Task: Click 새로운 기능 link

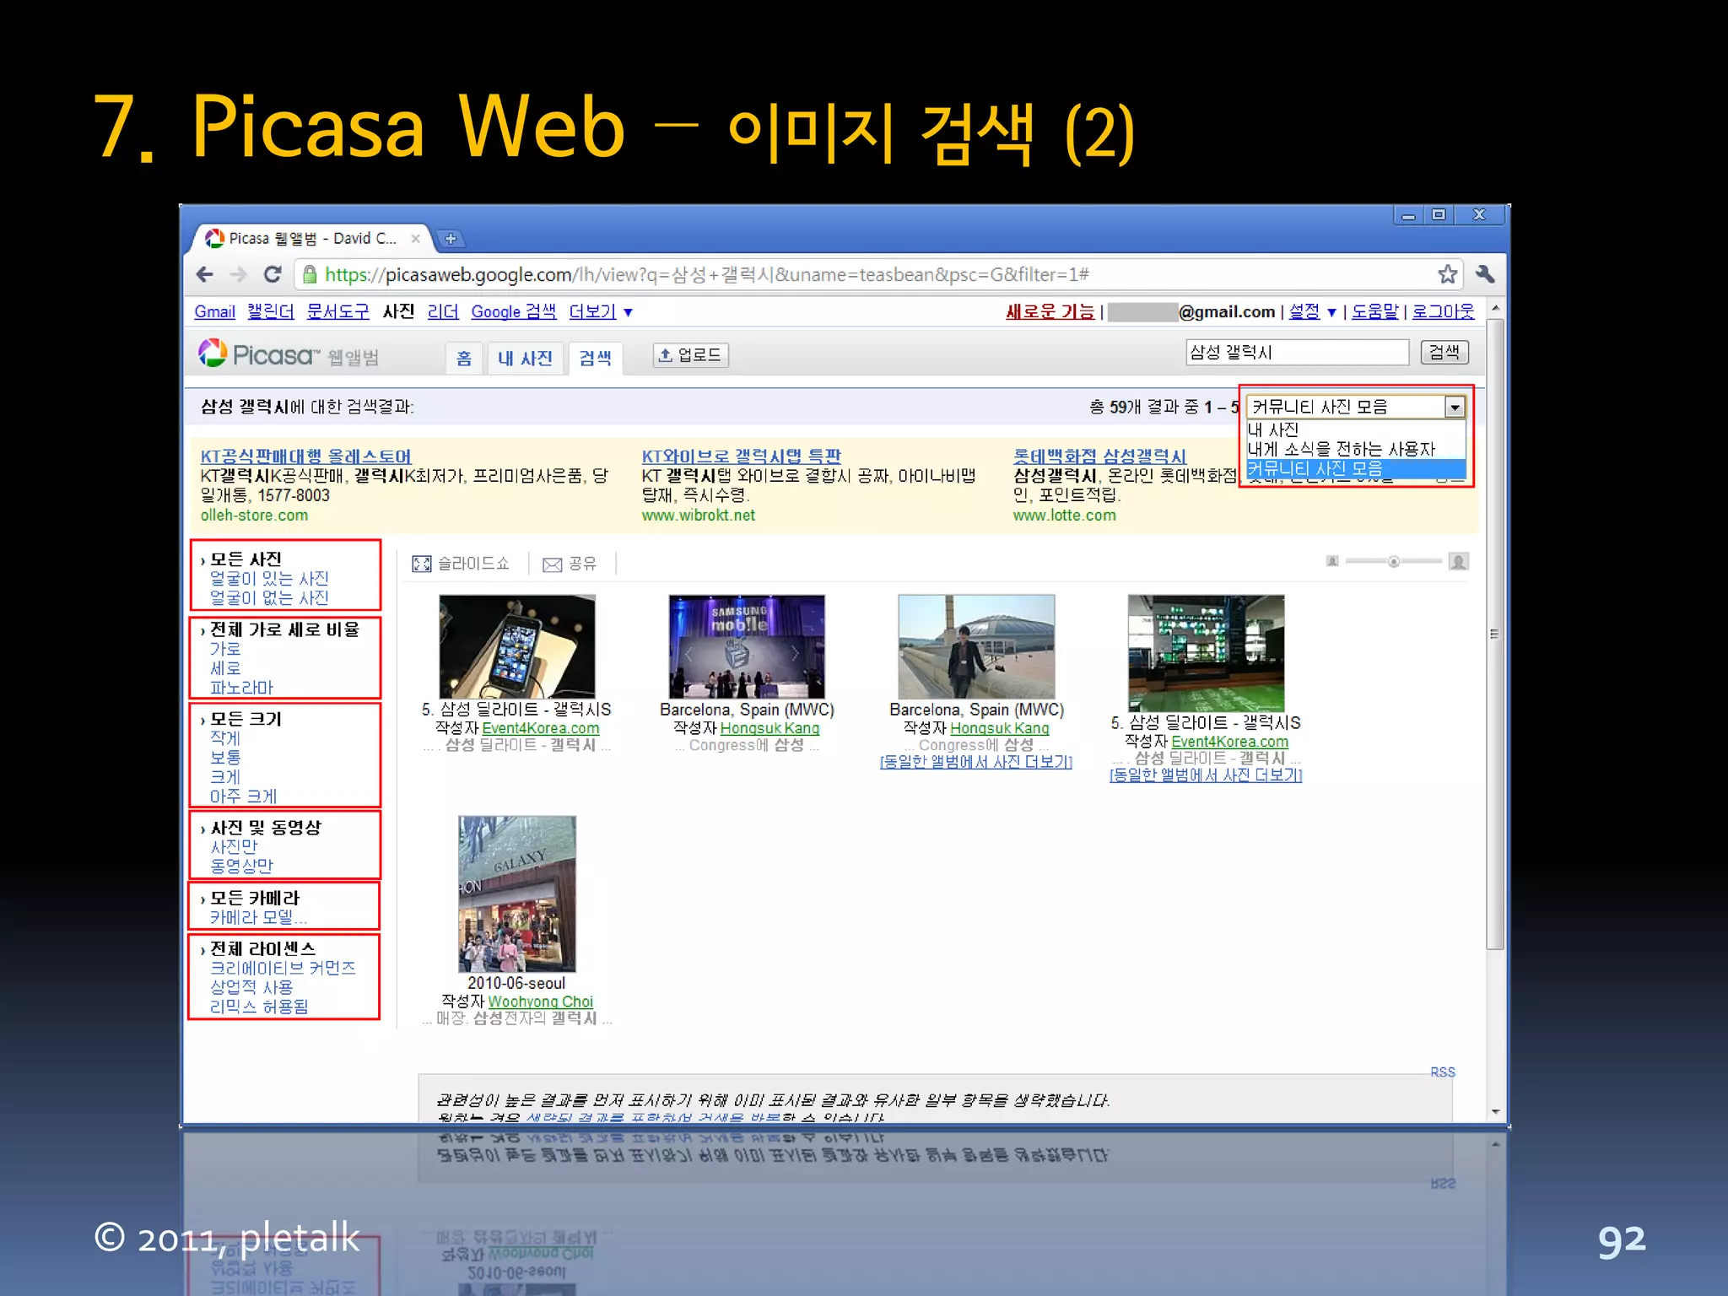Action: tap(1050, 312)
